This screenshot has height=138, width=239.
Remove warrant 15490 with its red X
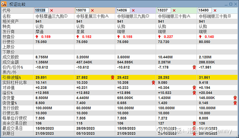(x=215, y=10)
